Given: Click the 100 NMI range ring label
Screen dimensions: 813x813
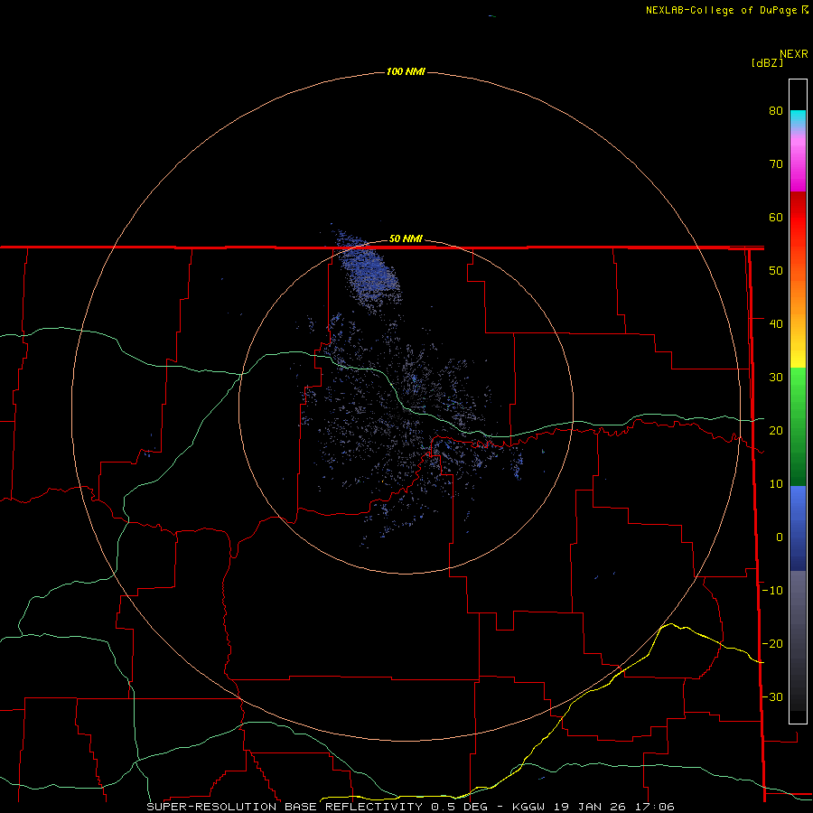Looking at the screenshot, I should coord(406,71).
